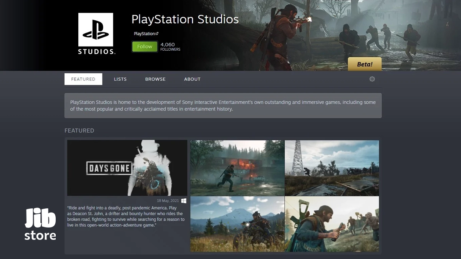The image size is (461, 259).
Task: Click the Jib store logo
Action: 40,223
